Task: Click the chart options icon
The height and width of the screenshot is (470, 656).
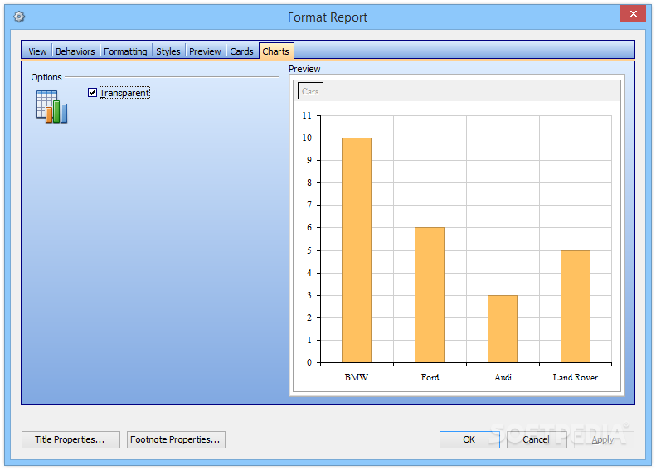Action: [x=51, y=107]
